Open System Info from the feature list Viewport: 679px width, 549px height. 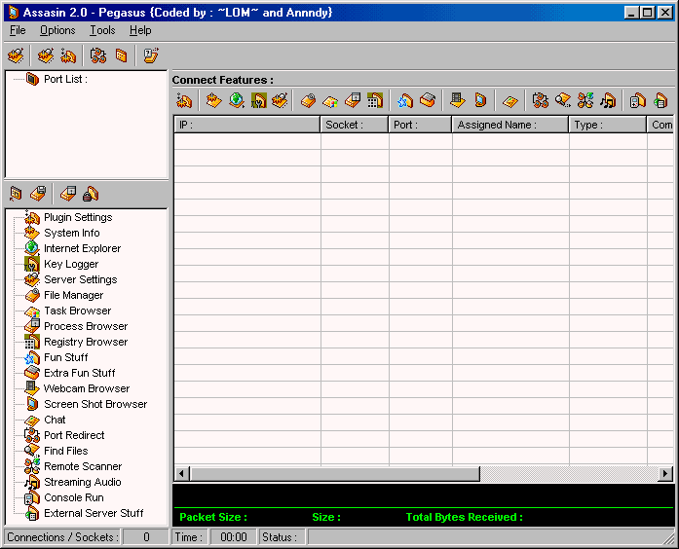pyautogui.click(x=71, y=233)
